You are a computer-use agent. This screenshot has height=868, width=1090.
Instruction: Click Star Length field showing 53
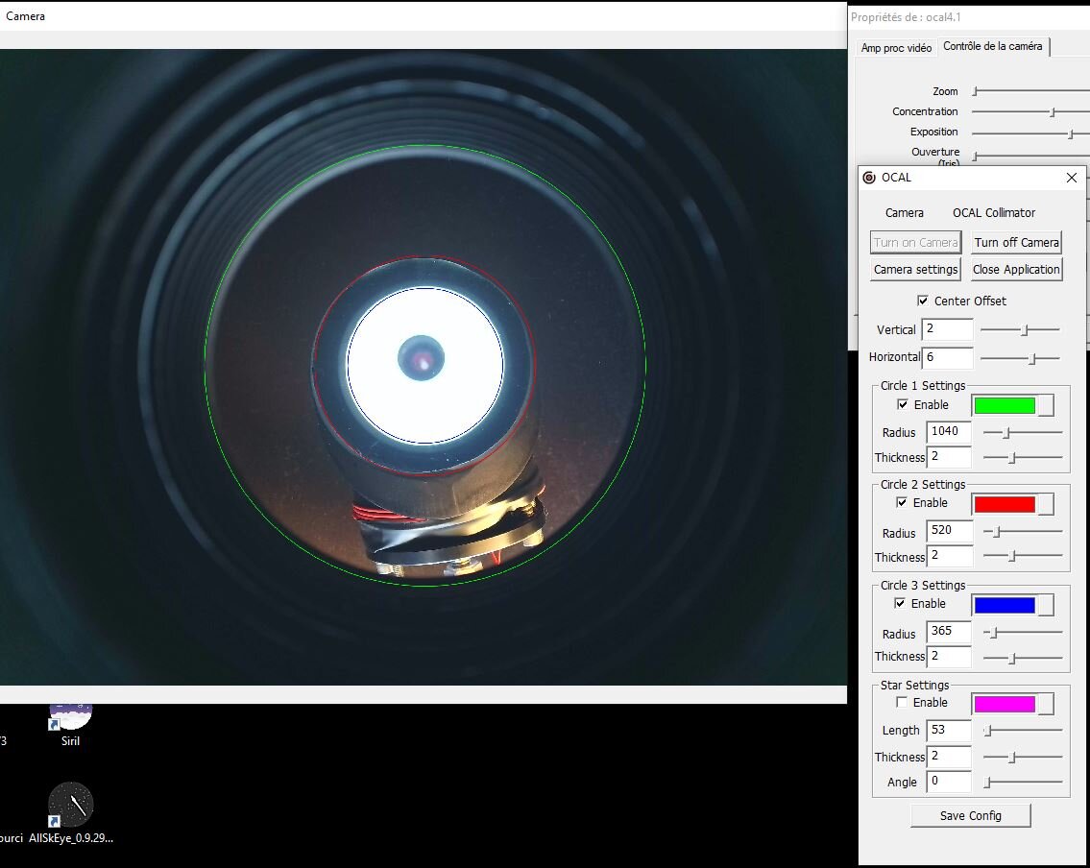(x=949, y=731)
